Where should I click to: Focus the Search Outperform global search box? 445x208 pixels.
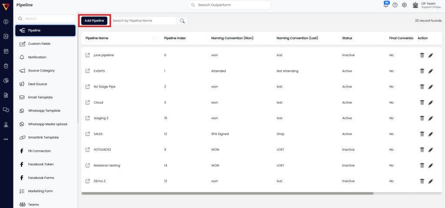pos(229,5)
